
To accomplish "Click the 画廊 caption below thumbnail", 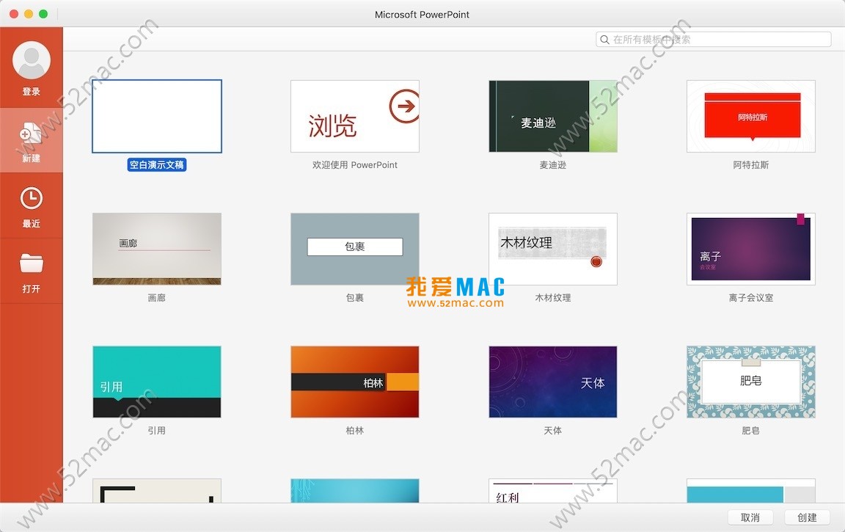I will click(x=157, y=297).
